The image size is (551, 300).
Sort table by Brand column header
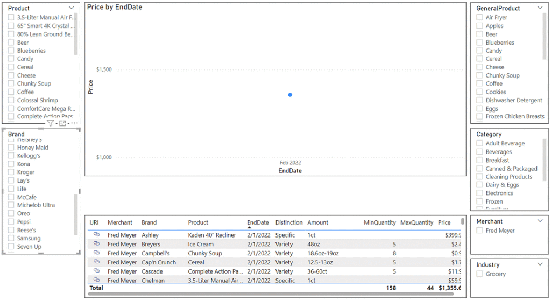coord(149,222)
